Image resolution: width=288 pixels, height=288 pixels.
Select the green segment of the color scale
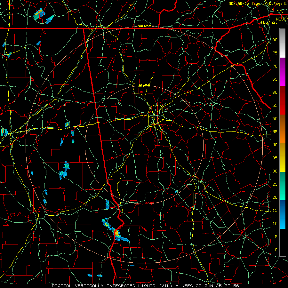(x=283, y=186)
